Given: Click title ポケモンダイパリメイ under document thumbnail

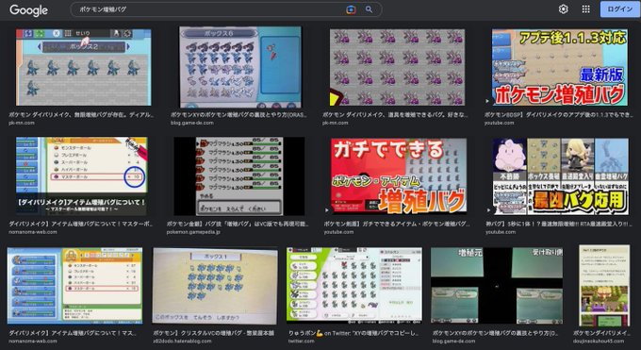Looking at the screenshot, I should click(601, 333).
